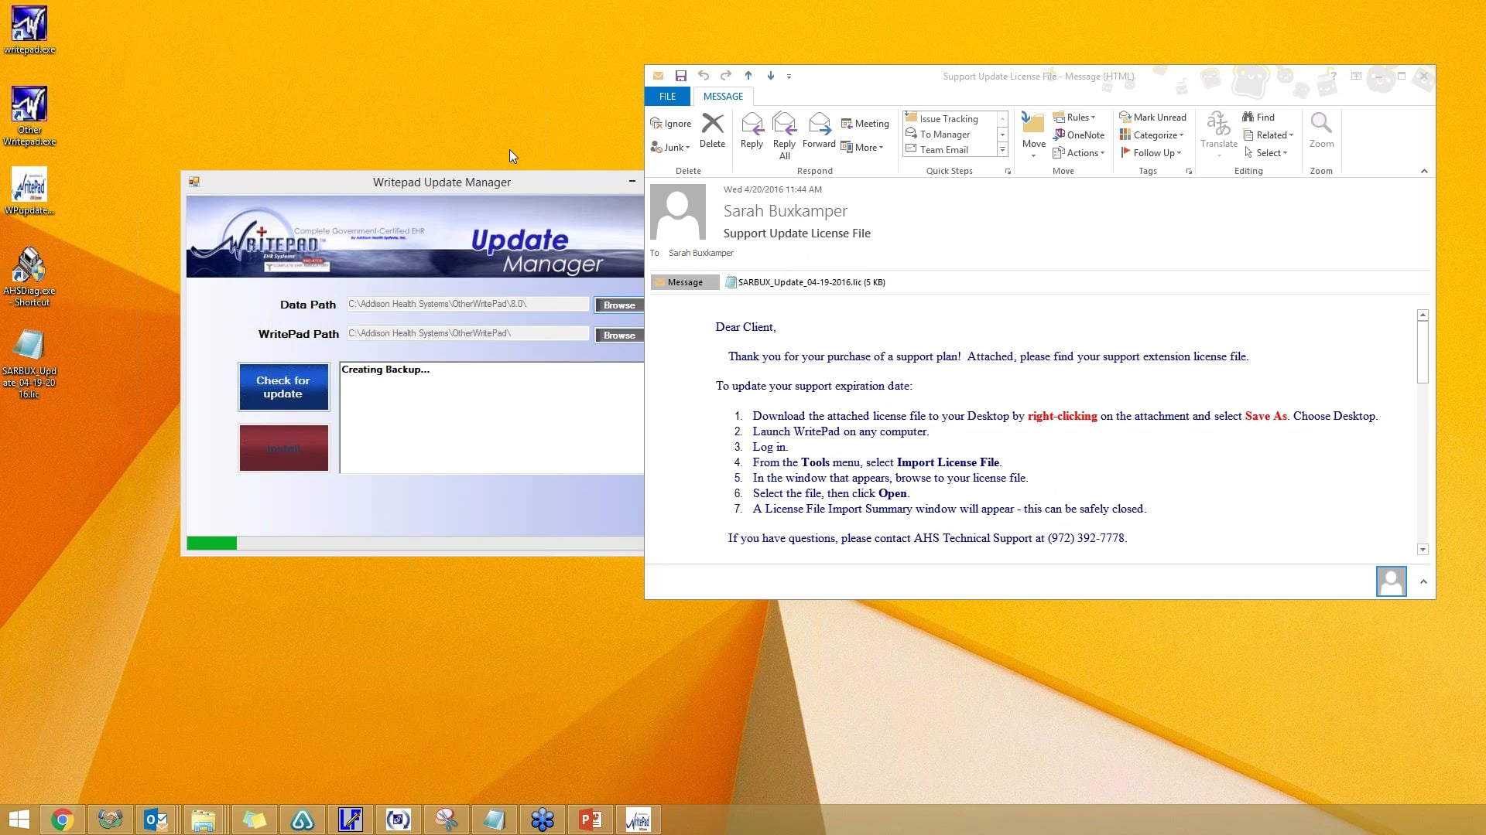The width and height of the screenshot is (1486, 835).
Task: Open the Select dropdown in Editing group
Action: [x=1265, y=153]
